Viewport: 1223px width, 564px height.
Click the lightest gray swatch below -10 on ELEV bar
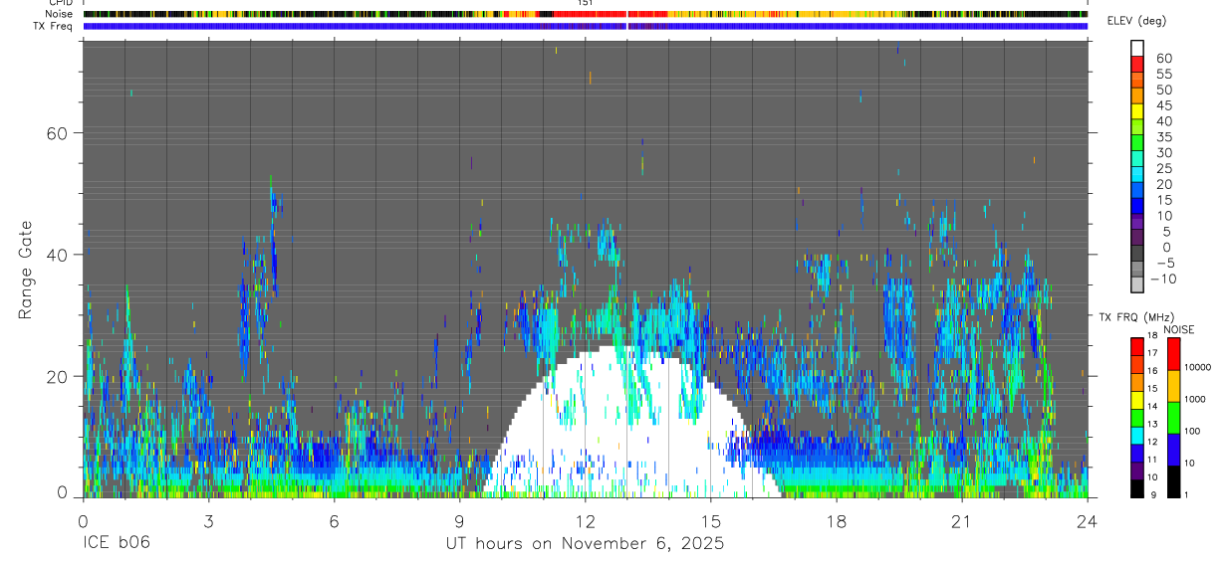(x=1137, y=284)
